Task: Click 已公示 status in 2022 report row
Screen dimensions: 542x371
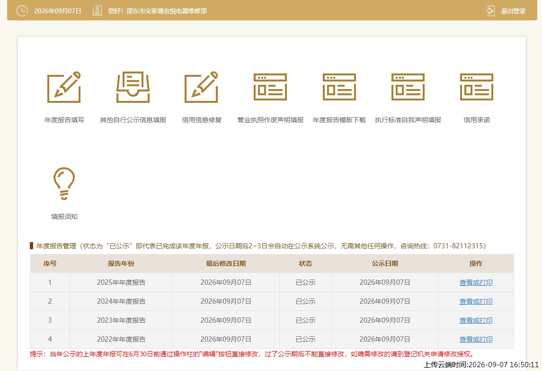Action: coord(306,339)
